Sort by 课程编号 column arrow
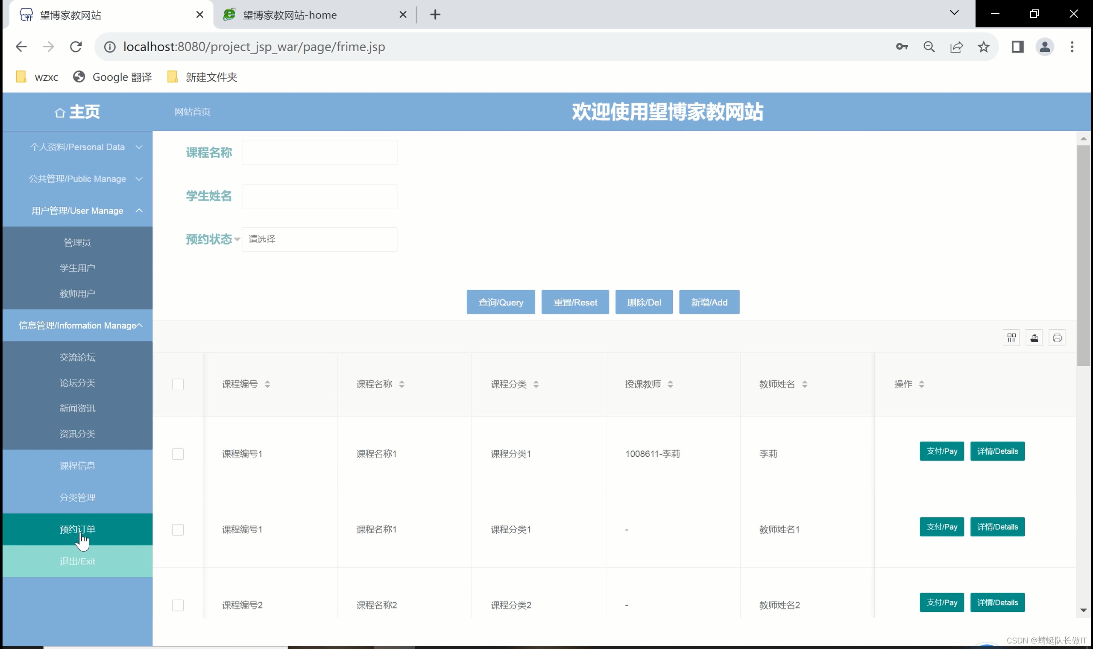Viewport: 1093px width, 649px height. pos(267,384)
